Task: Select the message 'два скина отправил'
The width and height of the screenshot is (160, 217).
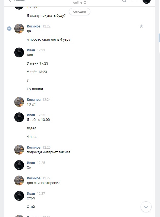Action: 43,183
